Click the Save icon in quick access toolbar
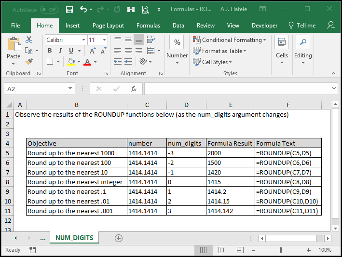The height and width of the screenshot is (257, 342). click(x=69, y=10)
